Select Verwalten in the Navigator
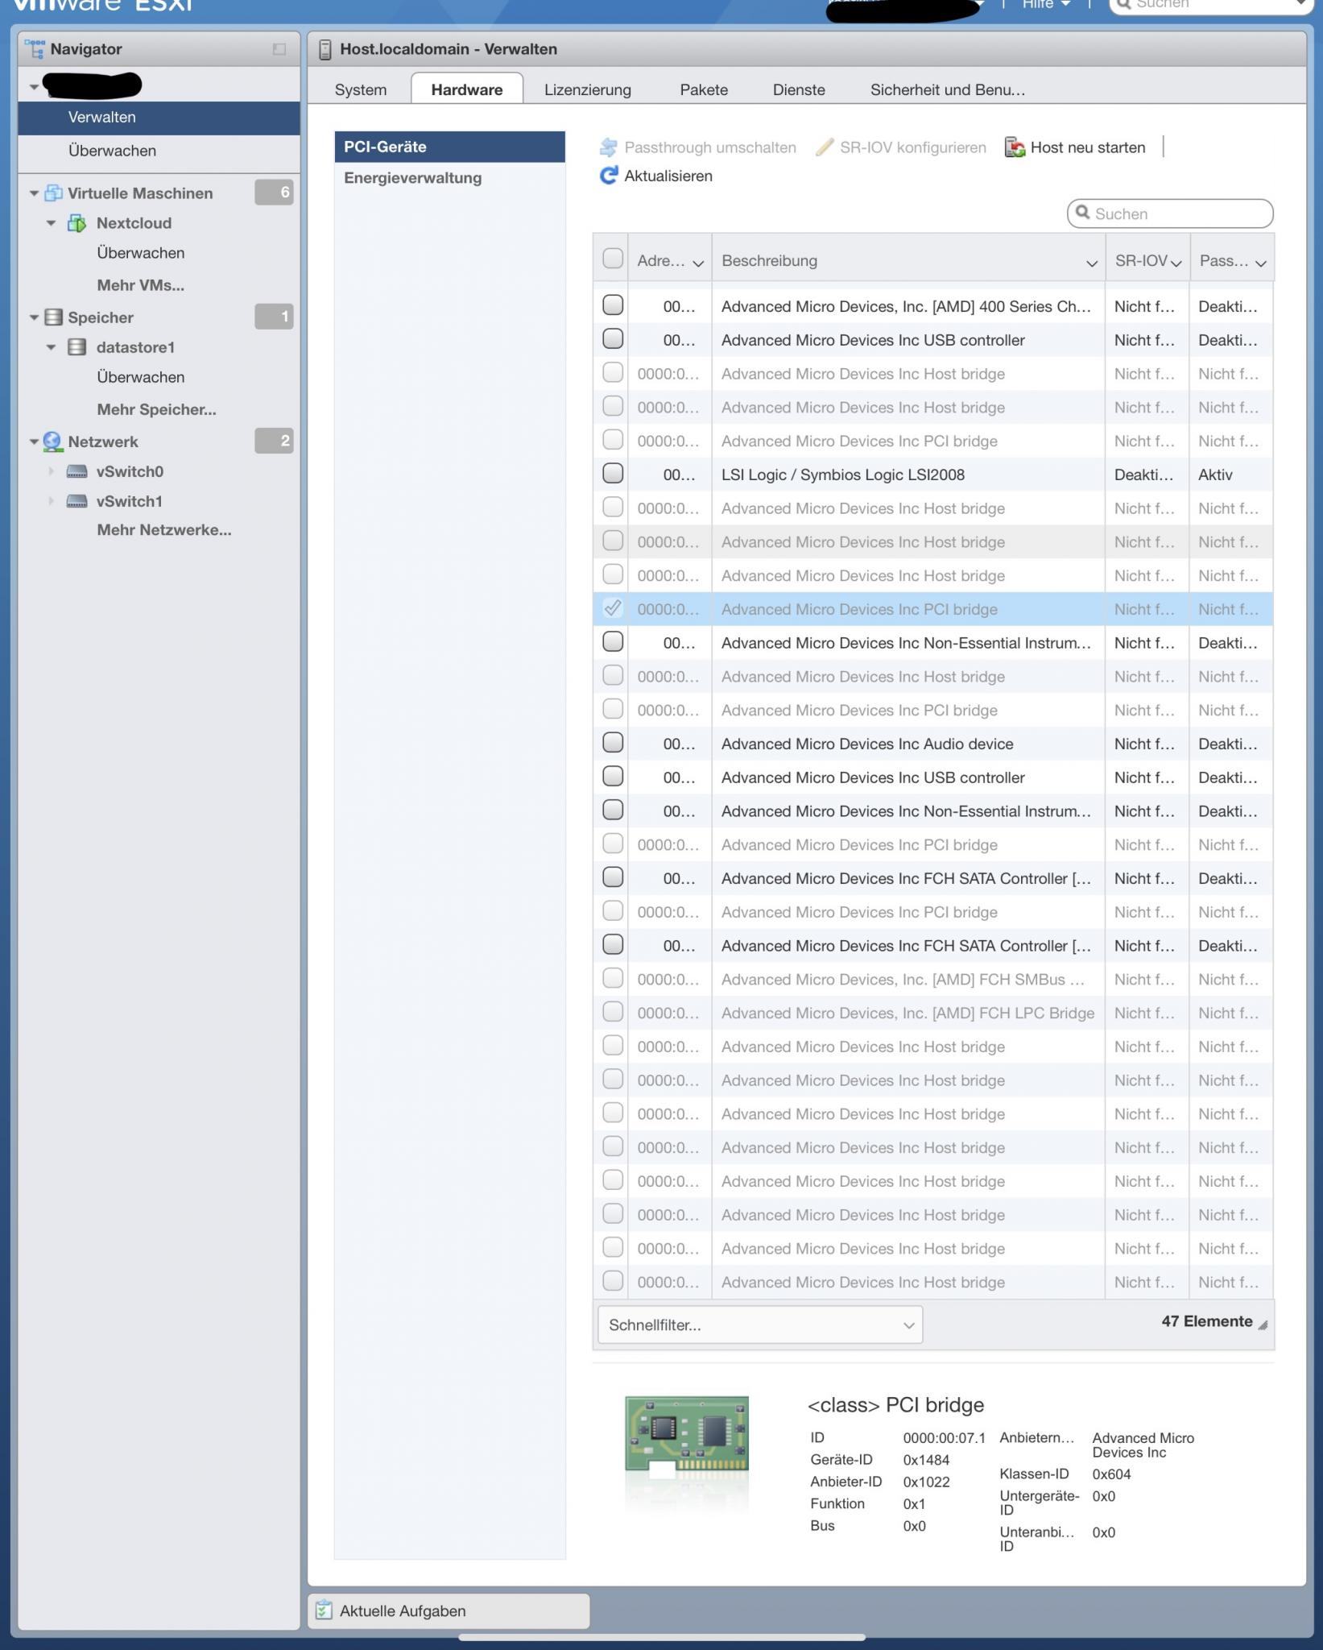Image resolution: width=1323 pixels, height=1650 pixels. (x=159, y=118)
